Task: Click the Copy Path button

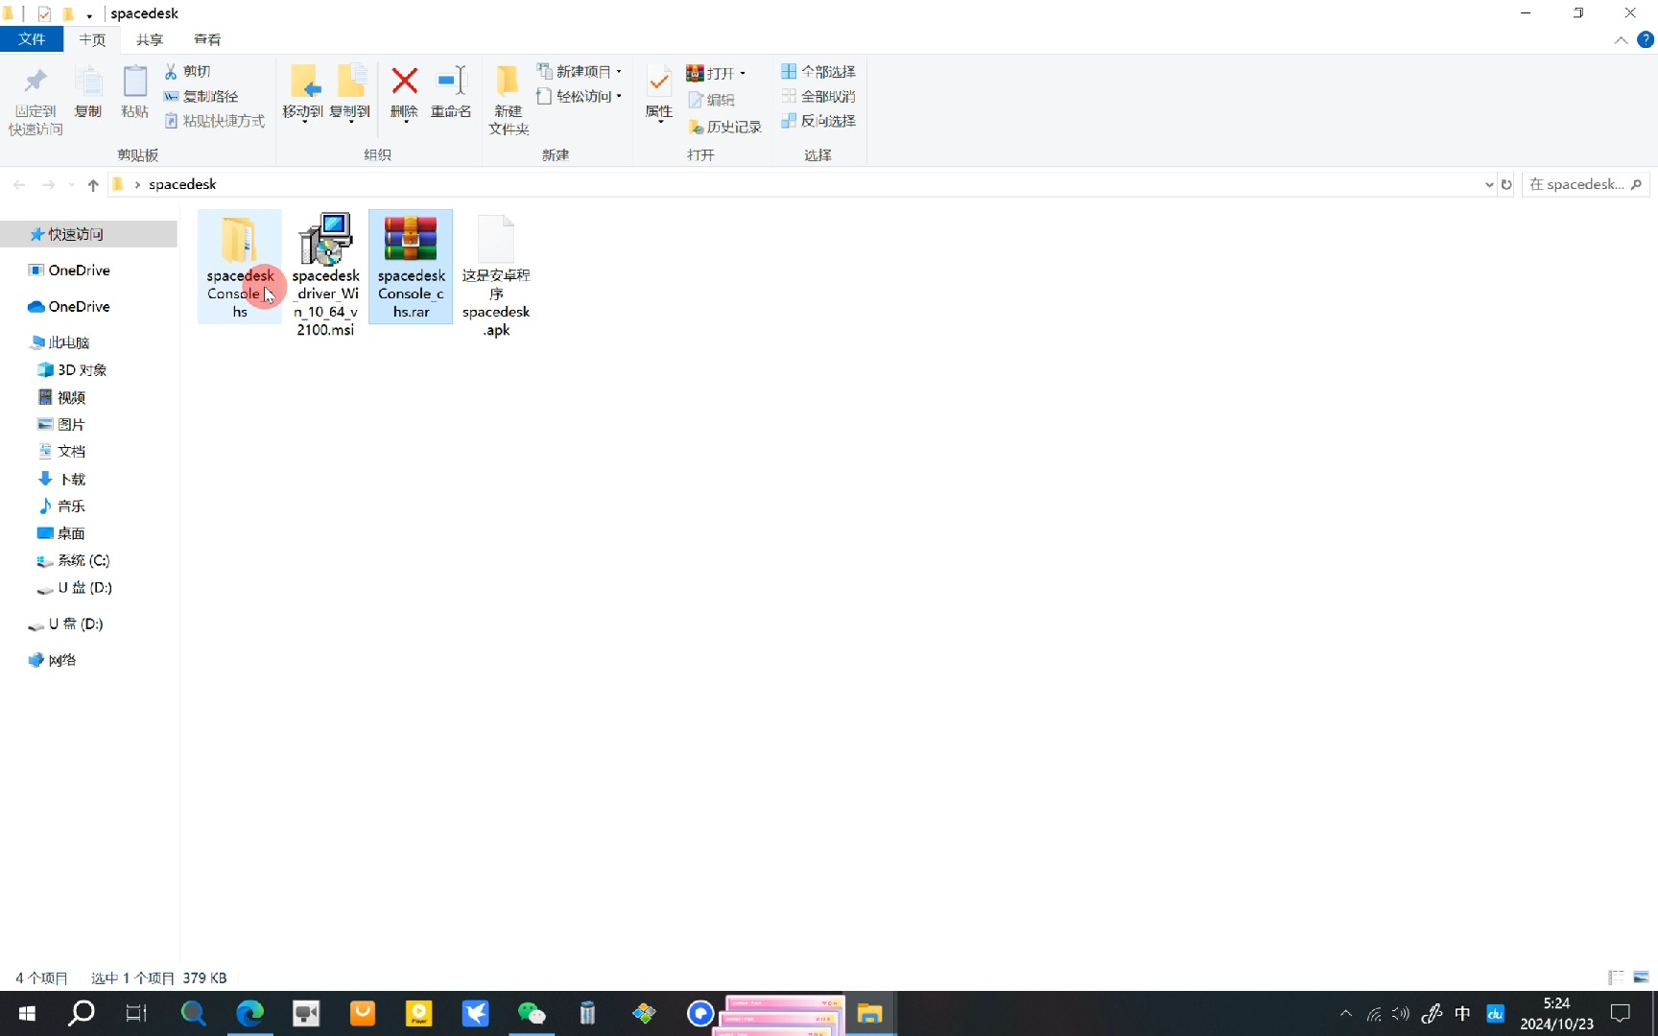Action: click(x=201, y=96)
